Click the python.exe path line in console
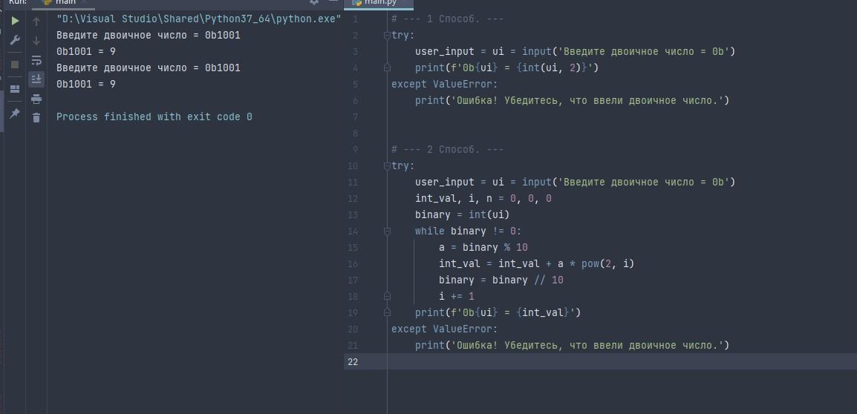Viewport: 857px width, 414px height. pos(199,19)
